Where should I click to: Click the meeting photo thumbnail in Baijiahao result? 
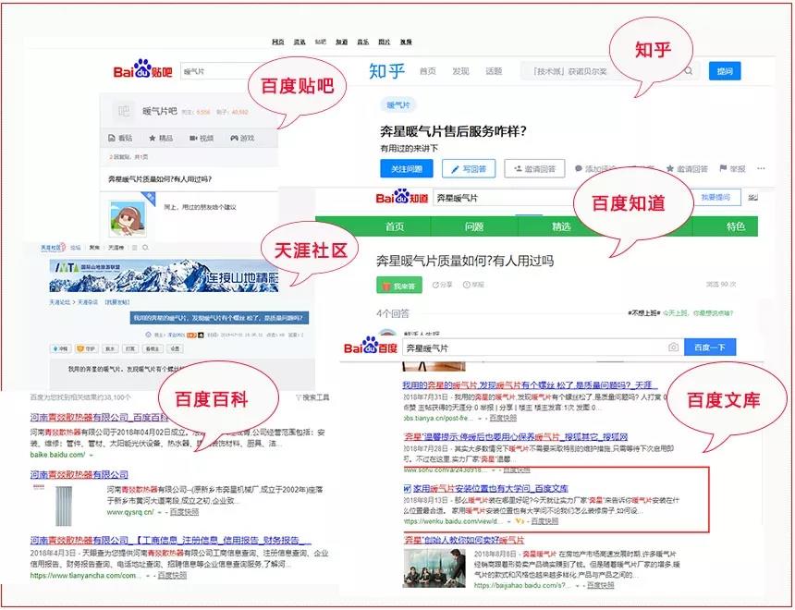pos(434,567)
